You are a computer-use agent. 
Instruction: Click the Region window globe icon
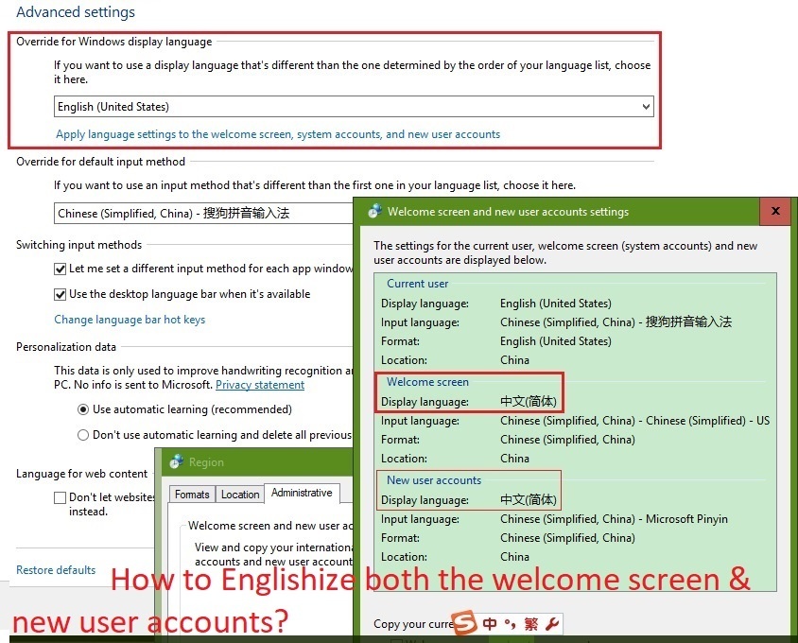[177, 461]
